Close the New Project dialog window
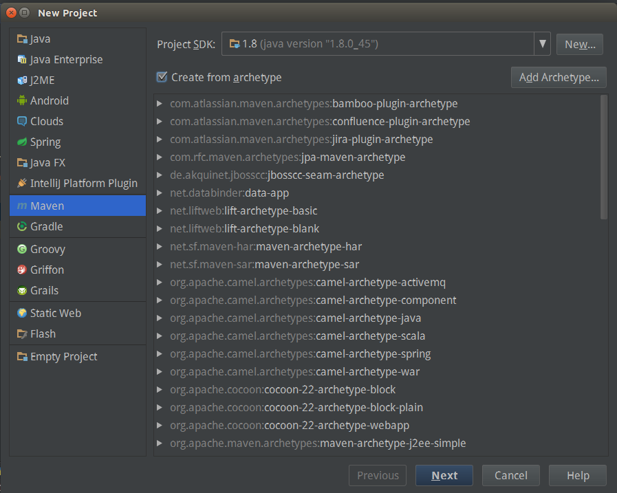The image size is (617, 493). tap(12, 12)
